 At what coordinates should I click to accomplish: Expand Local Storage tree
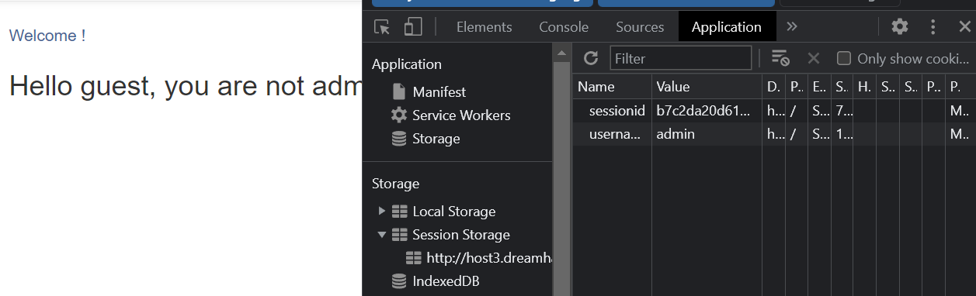click(x=381, y=211)
